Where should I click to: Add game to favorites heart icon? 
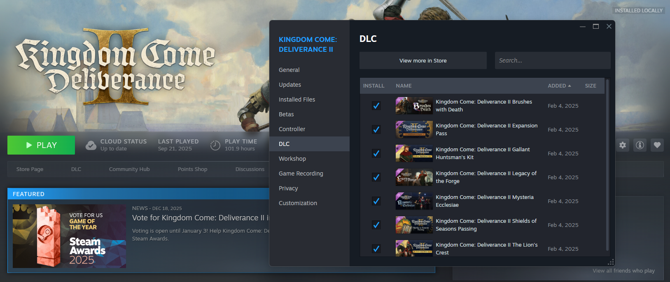tap(657, 145)
